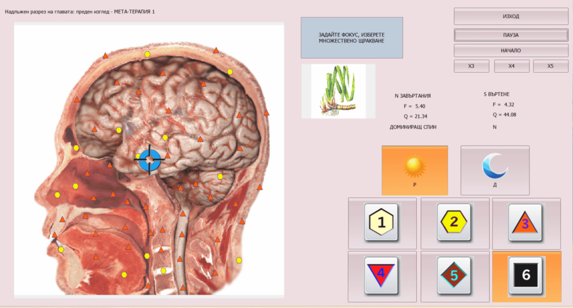Click yellow hexagon marker at top of skull
573x308 pixels.
(x=147, y=54)
